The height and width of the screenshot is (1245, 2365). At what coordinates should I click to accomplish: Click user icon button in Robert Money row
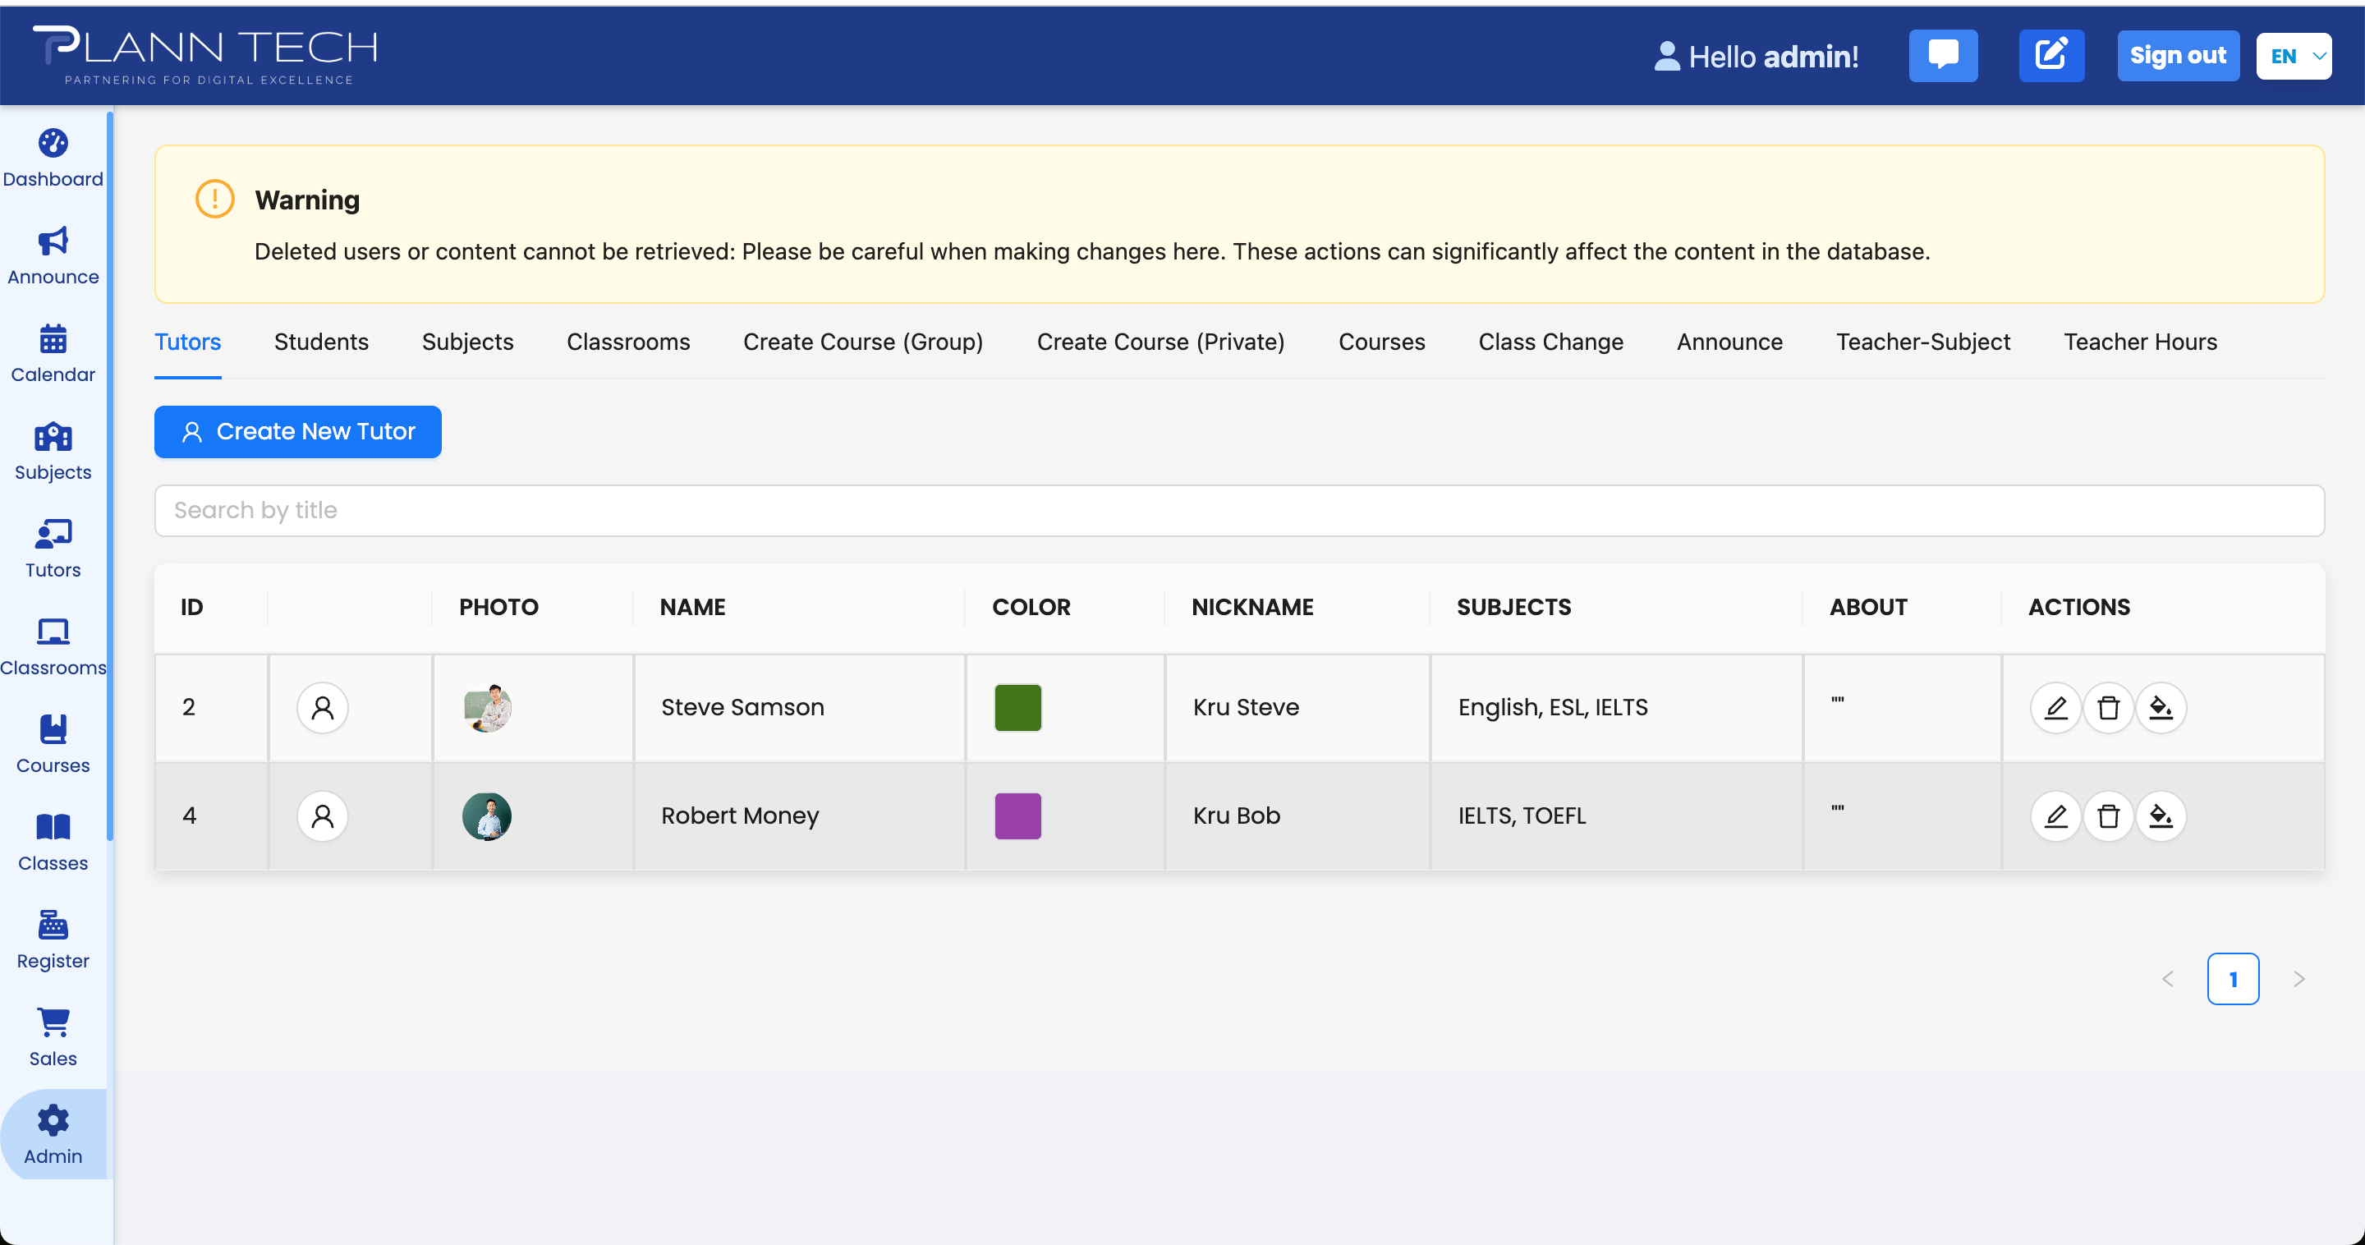[322, 815]
